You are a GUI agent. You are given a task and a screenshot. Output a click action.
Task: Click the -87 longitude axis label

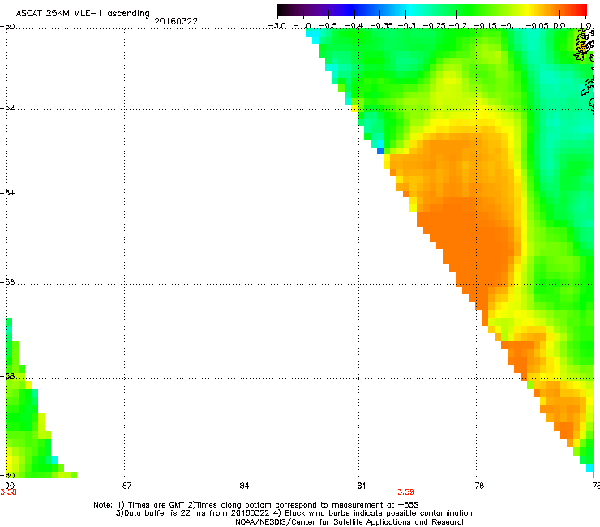(x=124, y=486)
